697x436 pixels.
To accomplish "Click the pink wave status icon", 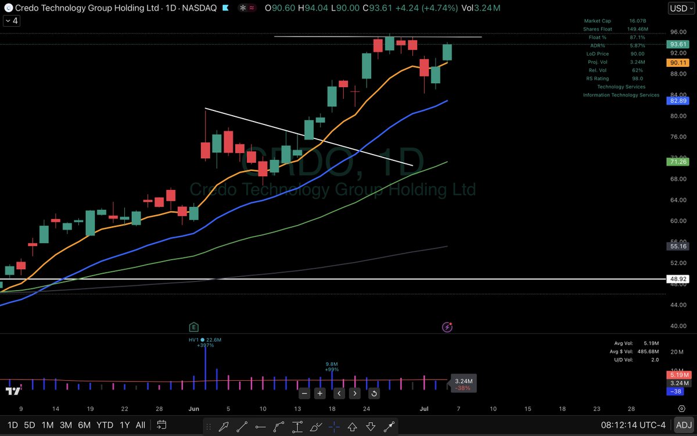I will tap(252, 8).
